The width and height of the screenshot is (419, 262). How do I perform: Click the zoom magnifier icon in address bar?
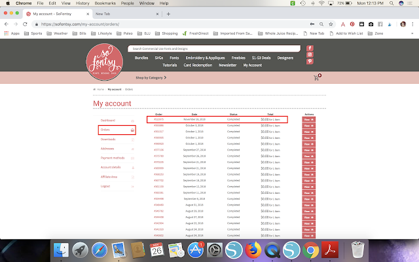321,24
